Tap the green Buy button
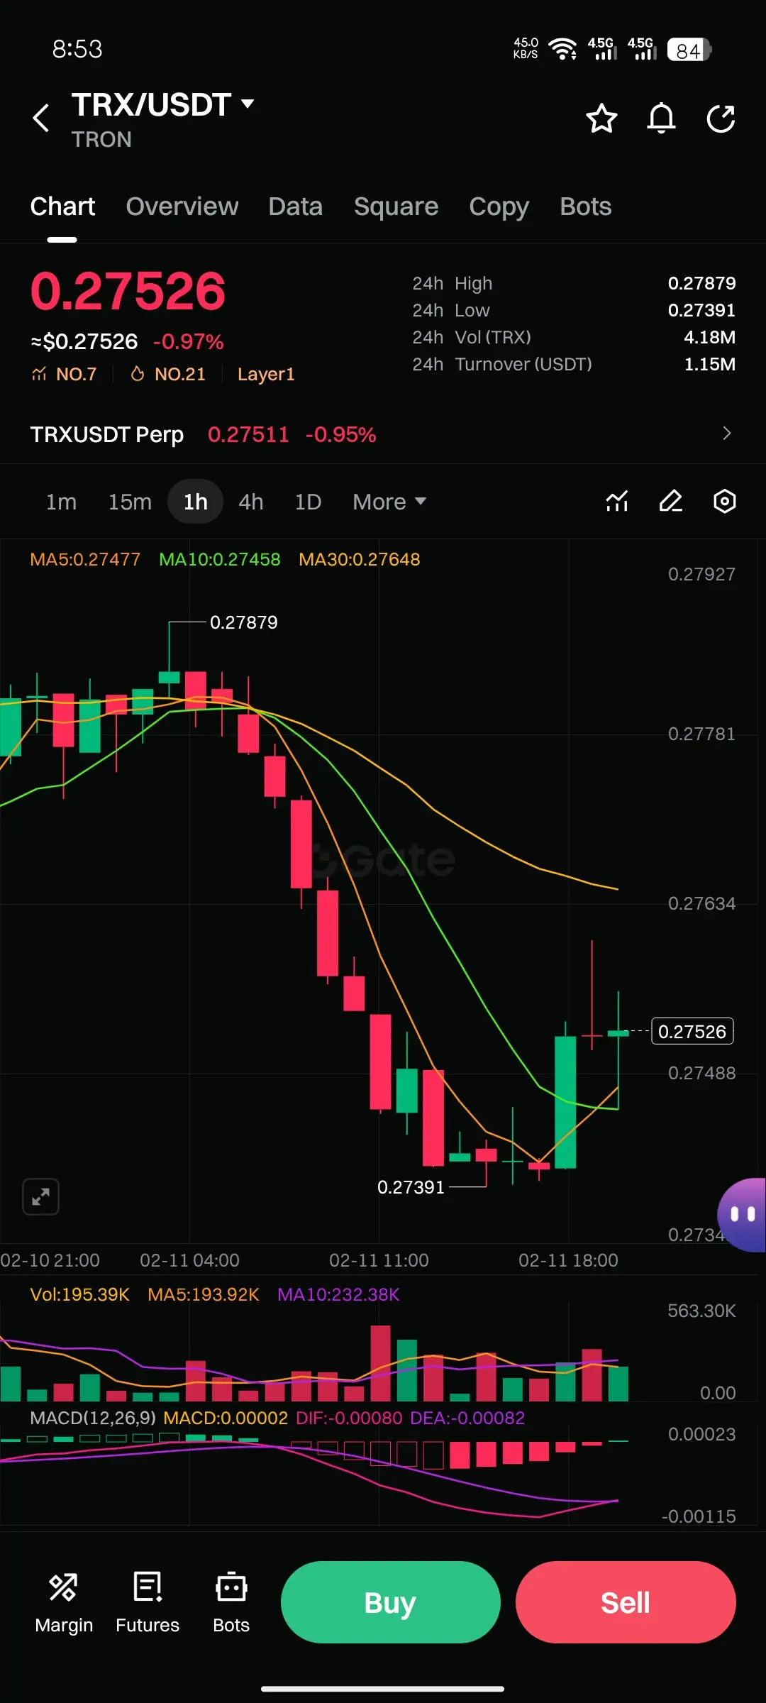The height and width of the screenshot is (1703, 766). (391, 1602)
